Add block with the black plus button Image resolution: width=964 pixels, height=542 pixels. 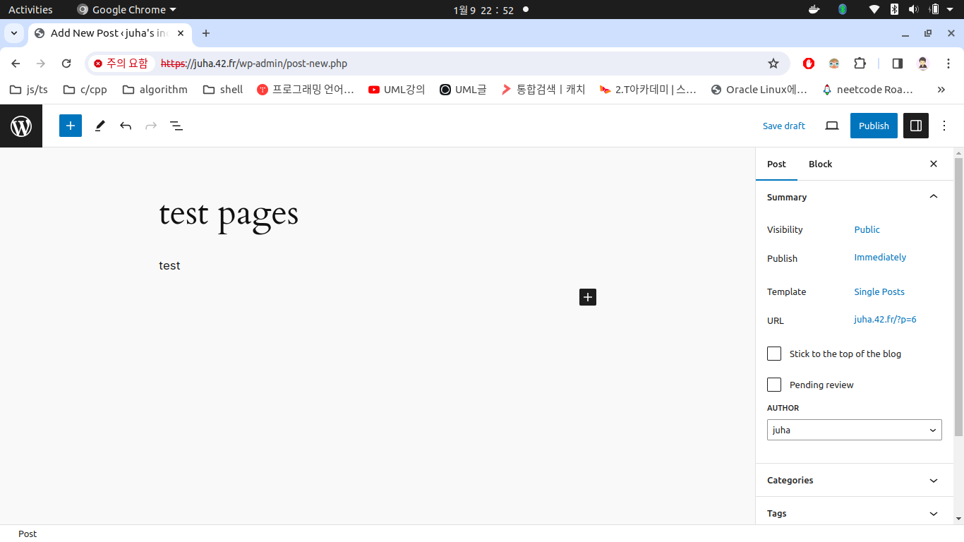coord(588,297)
